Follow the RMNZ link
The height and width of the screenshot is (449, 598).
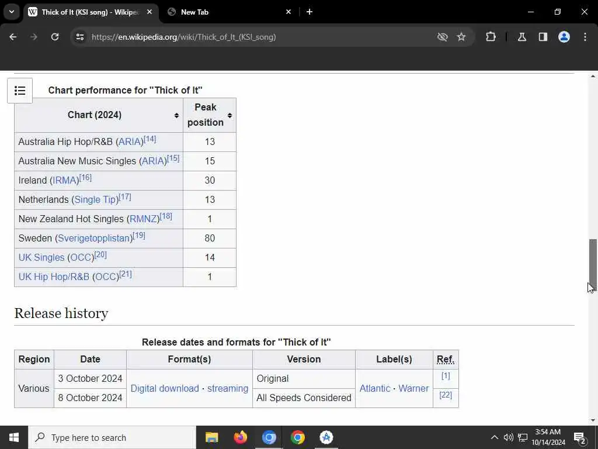pyautogui.click(x=144, y=219)
